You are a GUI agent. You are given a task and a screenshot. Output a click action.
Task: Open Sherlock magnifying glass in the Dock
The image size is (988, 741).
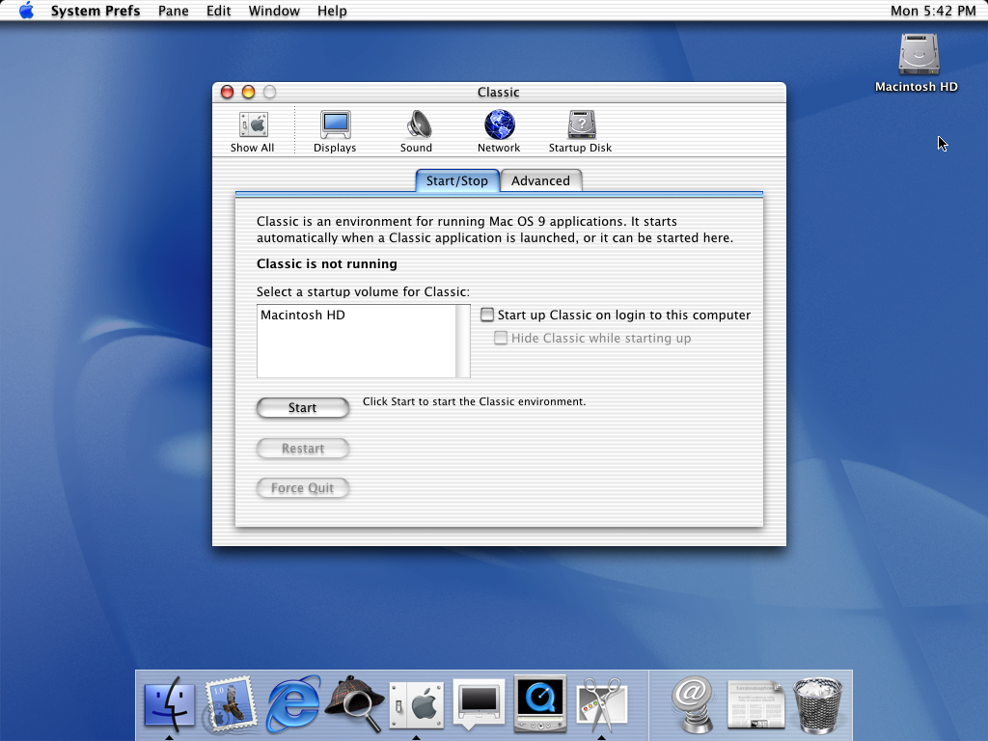[x=354, y=703]
